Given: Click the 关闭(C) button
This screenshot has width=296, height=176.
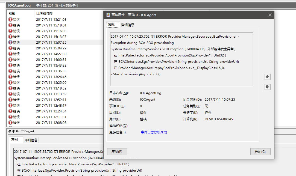Looking at the screenshot, I should coord(260,151).
